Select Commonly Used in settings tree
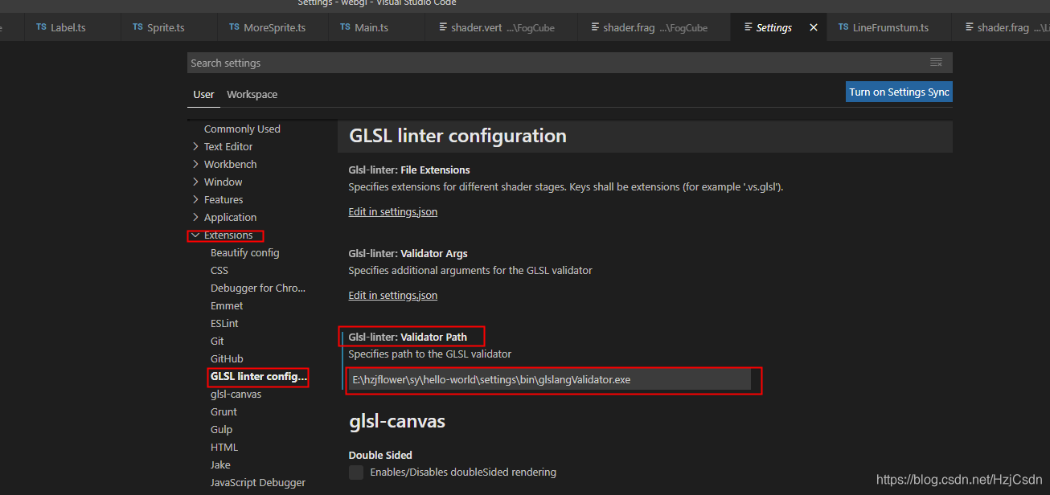Viewport: 1050px width, 495px height. pos(242,129)
